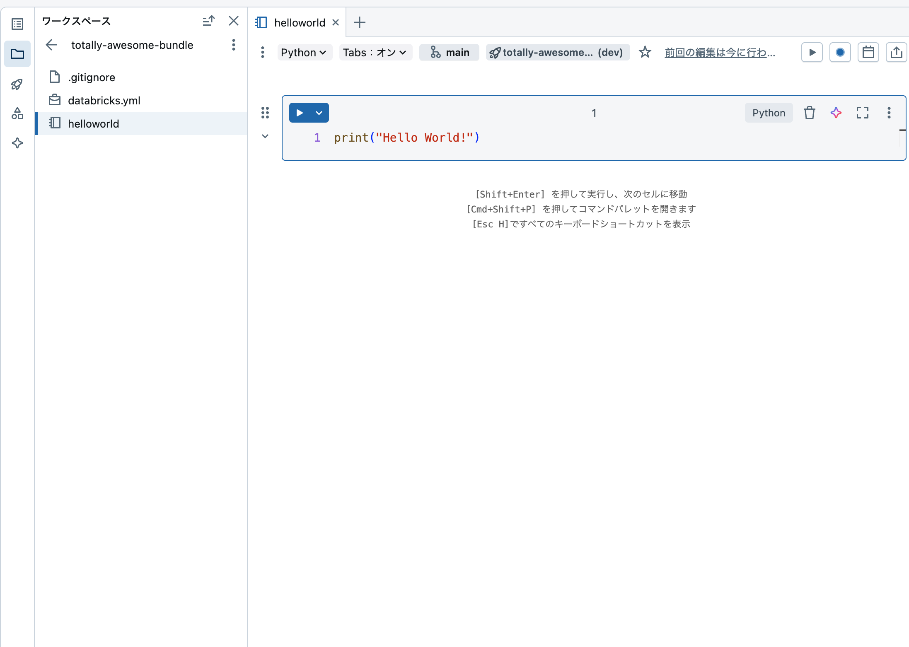909x647 pixels.
Task: Toggle the notebook favorite star
Action: (x=645, y=52)
